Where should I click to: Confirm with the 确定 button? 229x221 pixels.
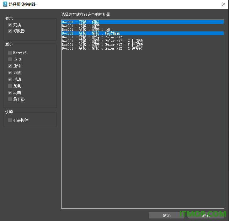[x=166, y=215]
